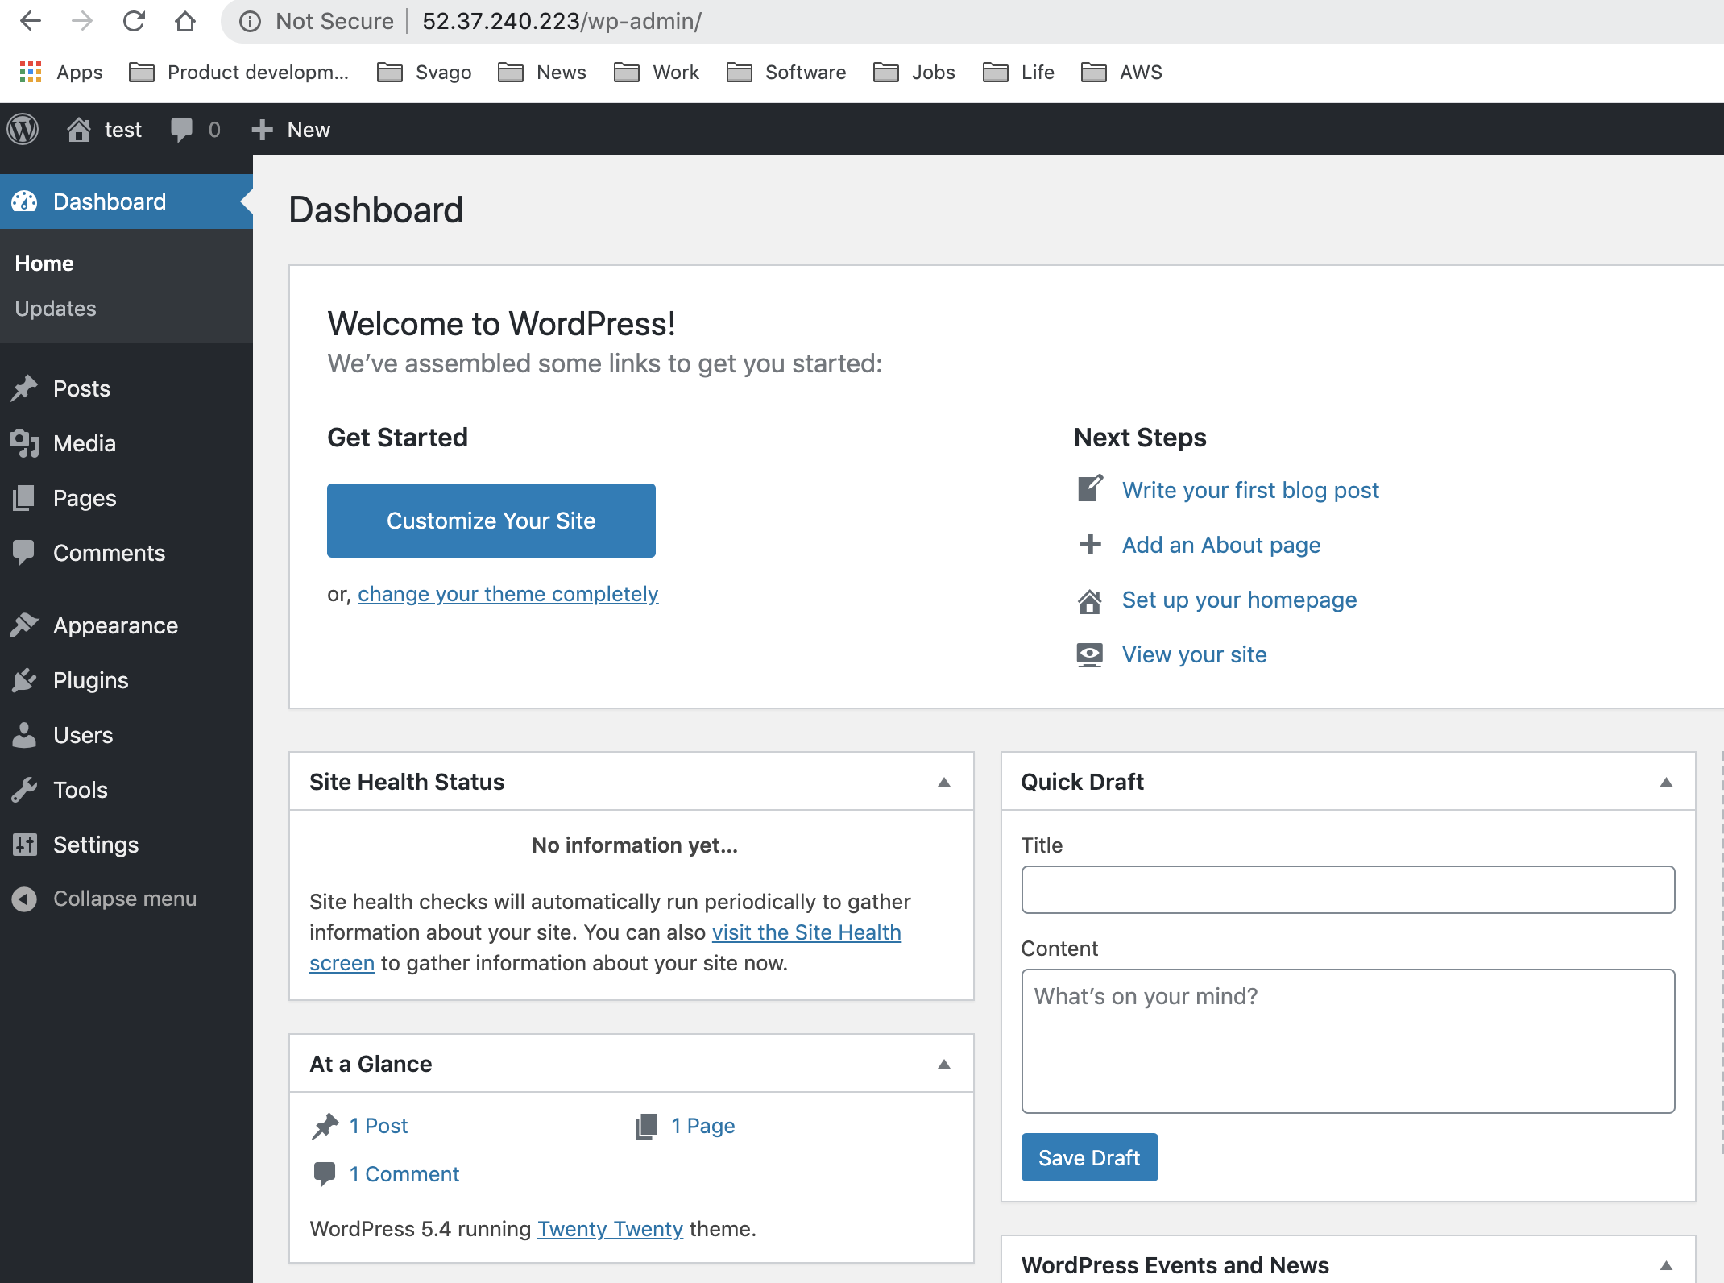The image size is (1724, 1283).
Task: Click Set up your homepage link
Action: tap(1239, 600)
